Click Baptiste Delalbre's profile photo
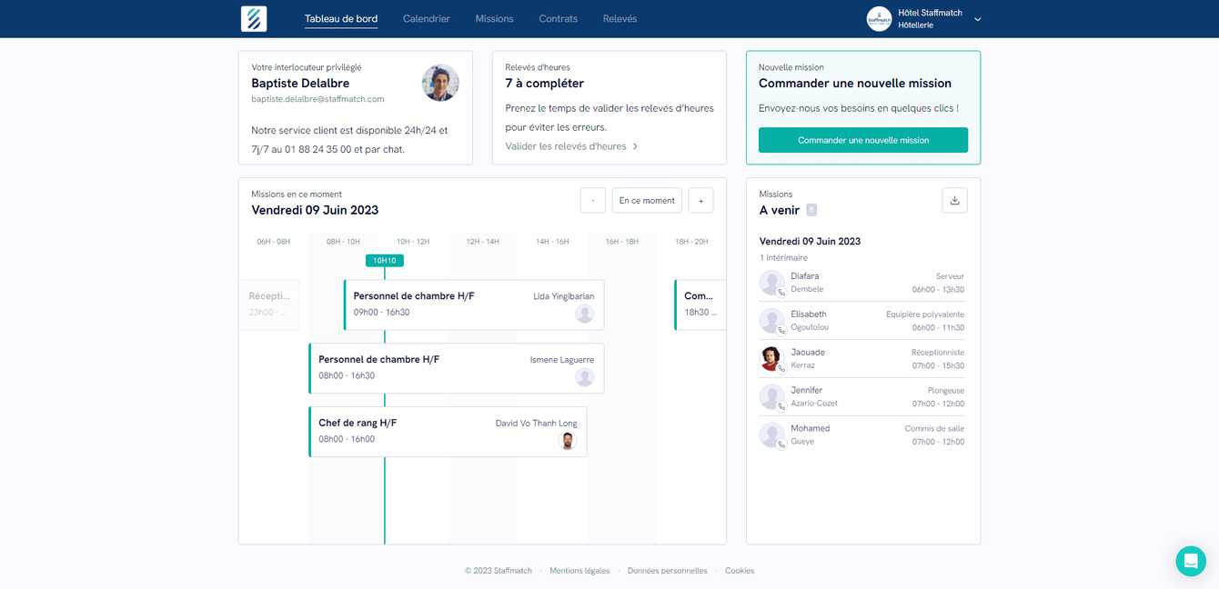The width and height of the screenshot is (1219, 589). (x=440, y=82)
